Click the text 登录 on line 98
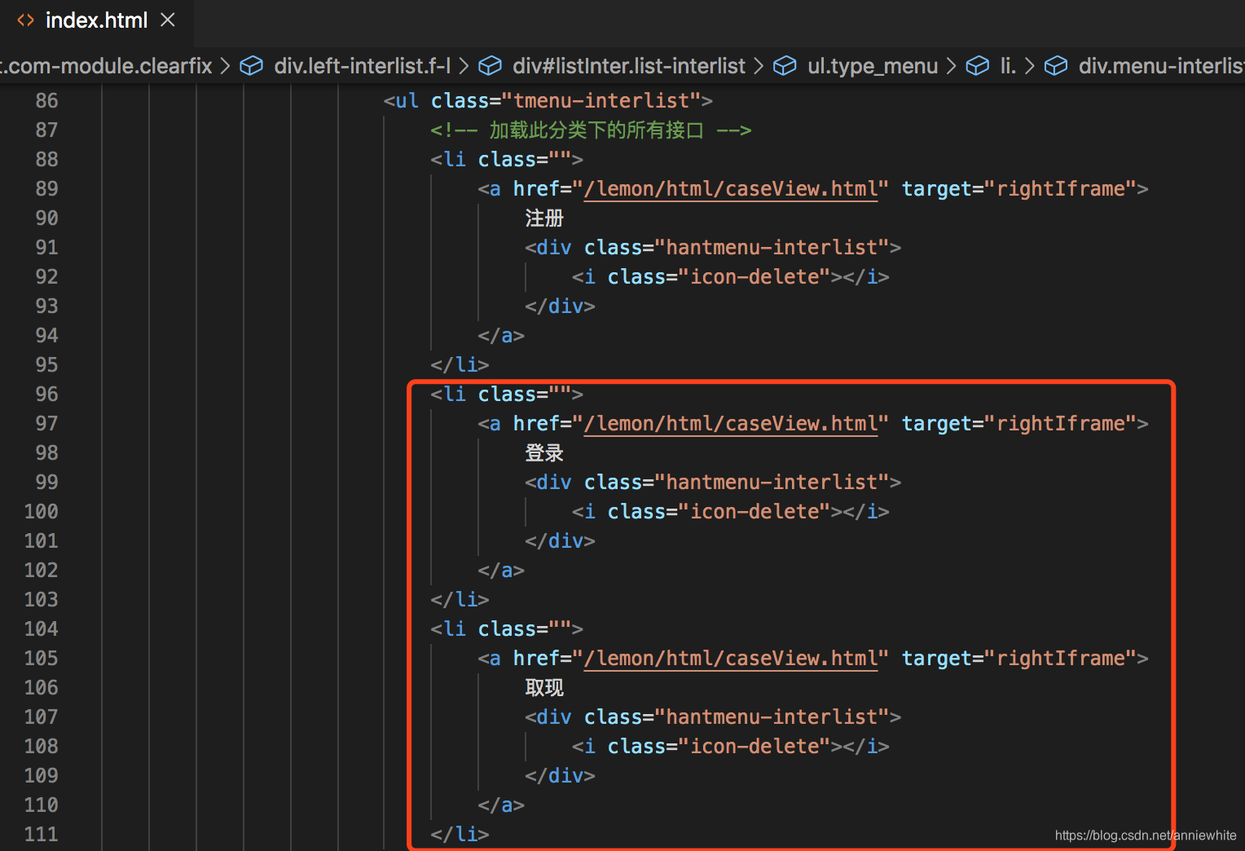Screen dimensions: 1245x851 click(544, 453)
